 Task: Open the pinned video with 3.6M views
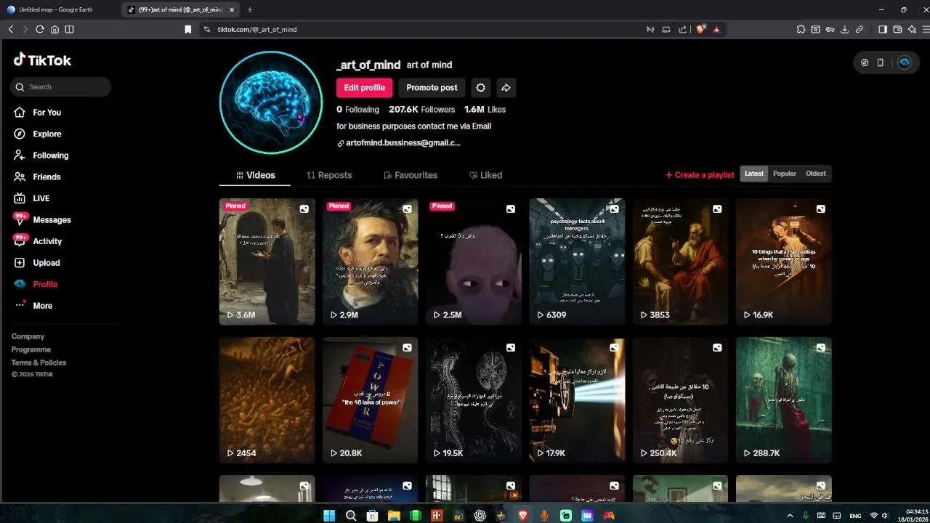pos(267,261)
